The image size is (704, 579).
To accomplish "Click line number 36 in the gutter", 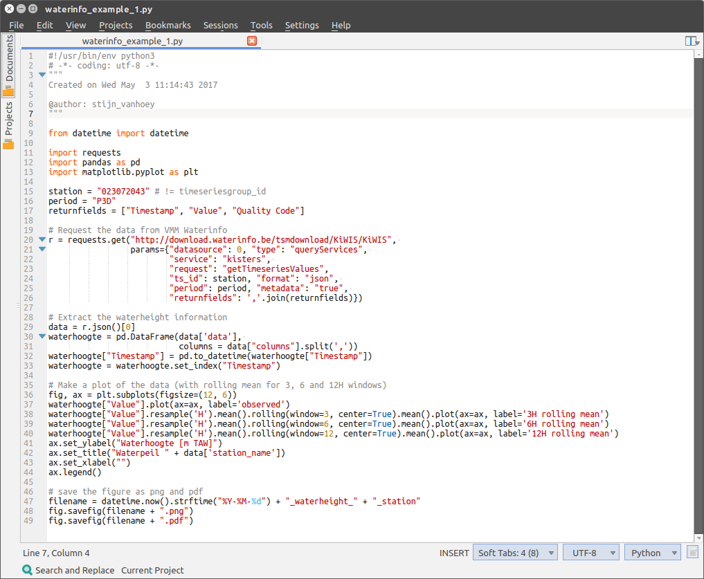I will pyautogui.click(x=28, y=394).
